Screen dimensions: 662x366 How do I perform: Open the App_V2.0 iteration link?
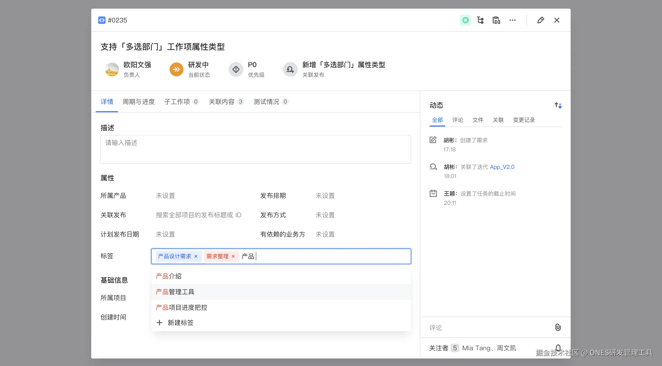pos(502,167)
